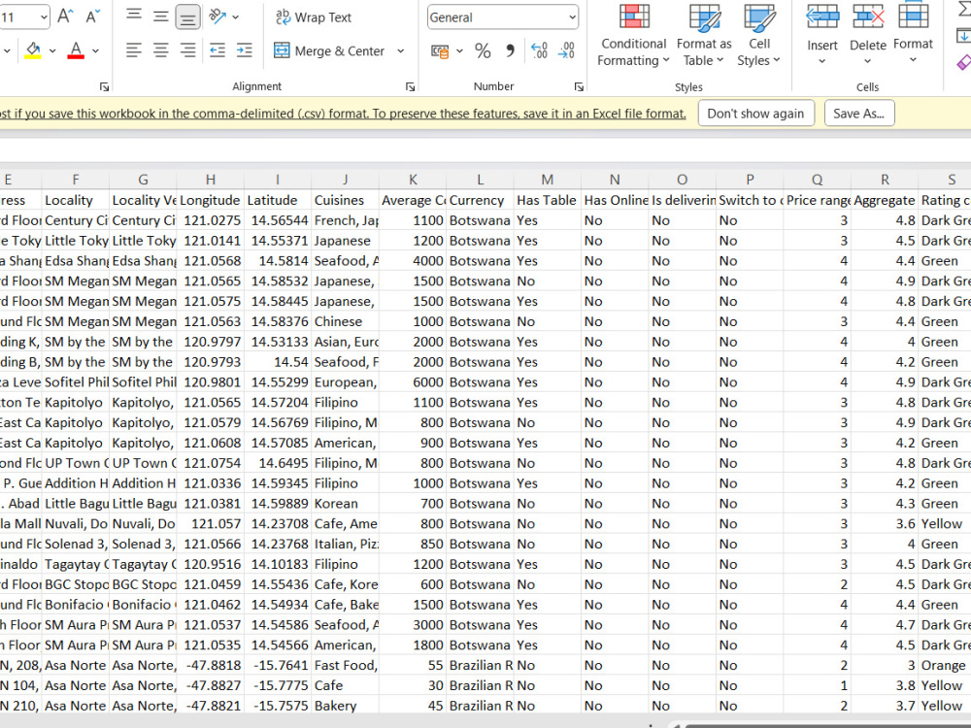Apply Comma Style formatting
The width and height of the screenshot is (971, 728).
509,50
